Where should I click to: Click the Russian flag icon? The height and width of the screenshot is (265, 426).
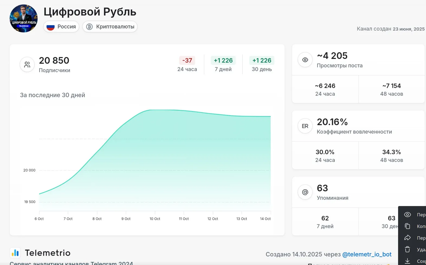51,27
